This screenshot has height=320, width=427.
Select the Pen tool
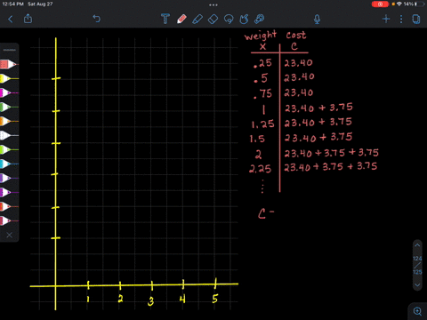pyautogui.click(x=181, y=19)
